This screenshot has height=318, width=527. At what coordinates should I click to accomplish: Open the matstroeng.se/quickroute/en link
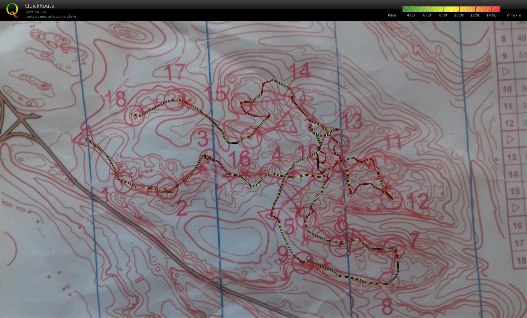coord(52,16)
